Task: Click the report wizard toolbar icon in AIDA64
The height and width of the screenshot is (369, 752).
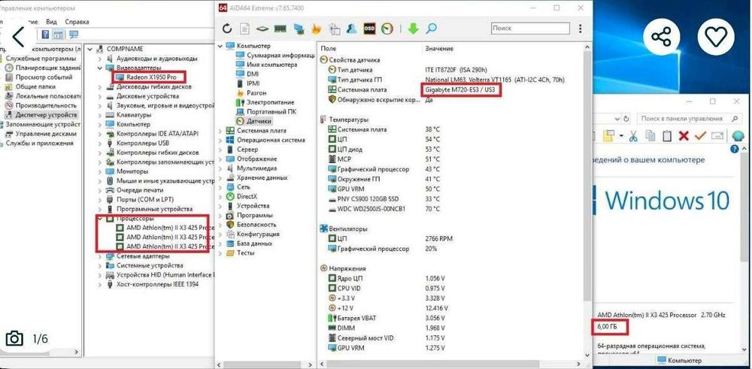Action: pyautogui.click(x=334, y=29)
